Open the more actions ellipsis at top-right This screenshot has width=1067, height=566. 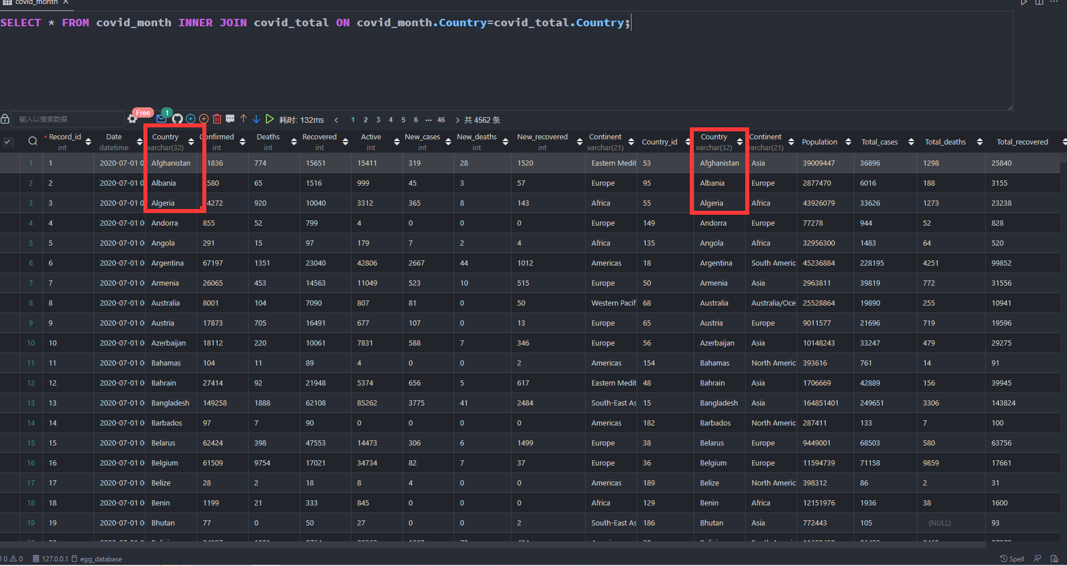click(x=1054, y=2)
